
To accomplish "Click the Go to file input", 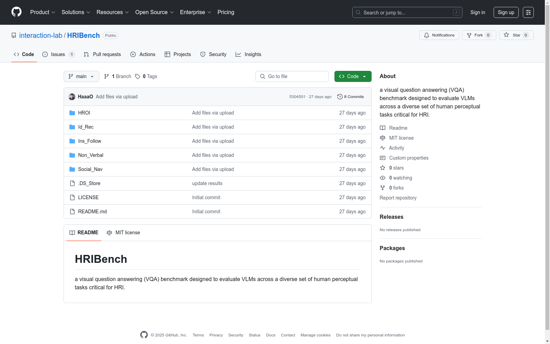I will 292,76.
